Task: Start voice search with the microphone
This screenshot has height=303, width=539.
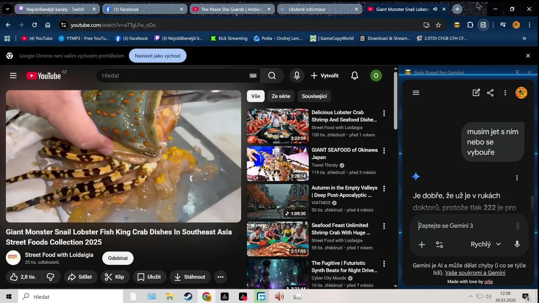Action: [297, 76]
